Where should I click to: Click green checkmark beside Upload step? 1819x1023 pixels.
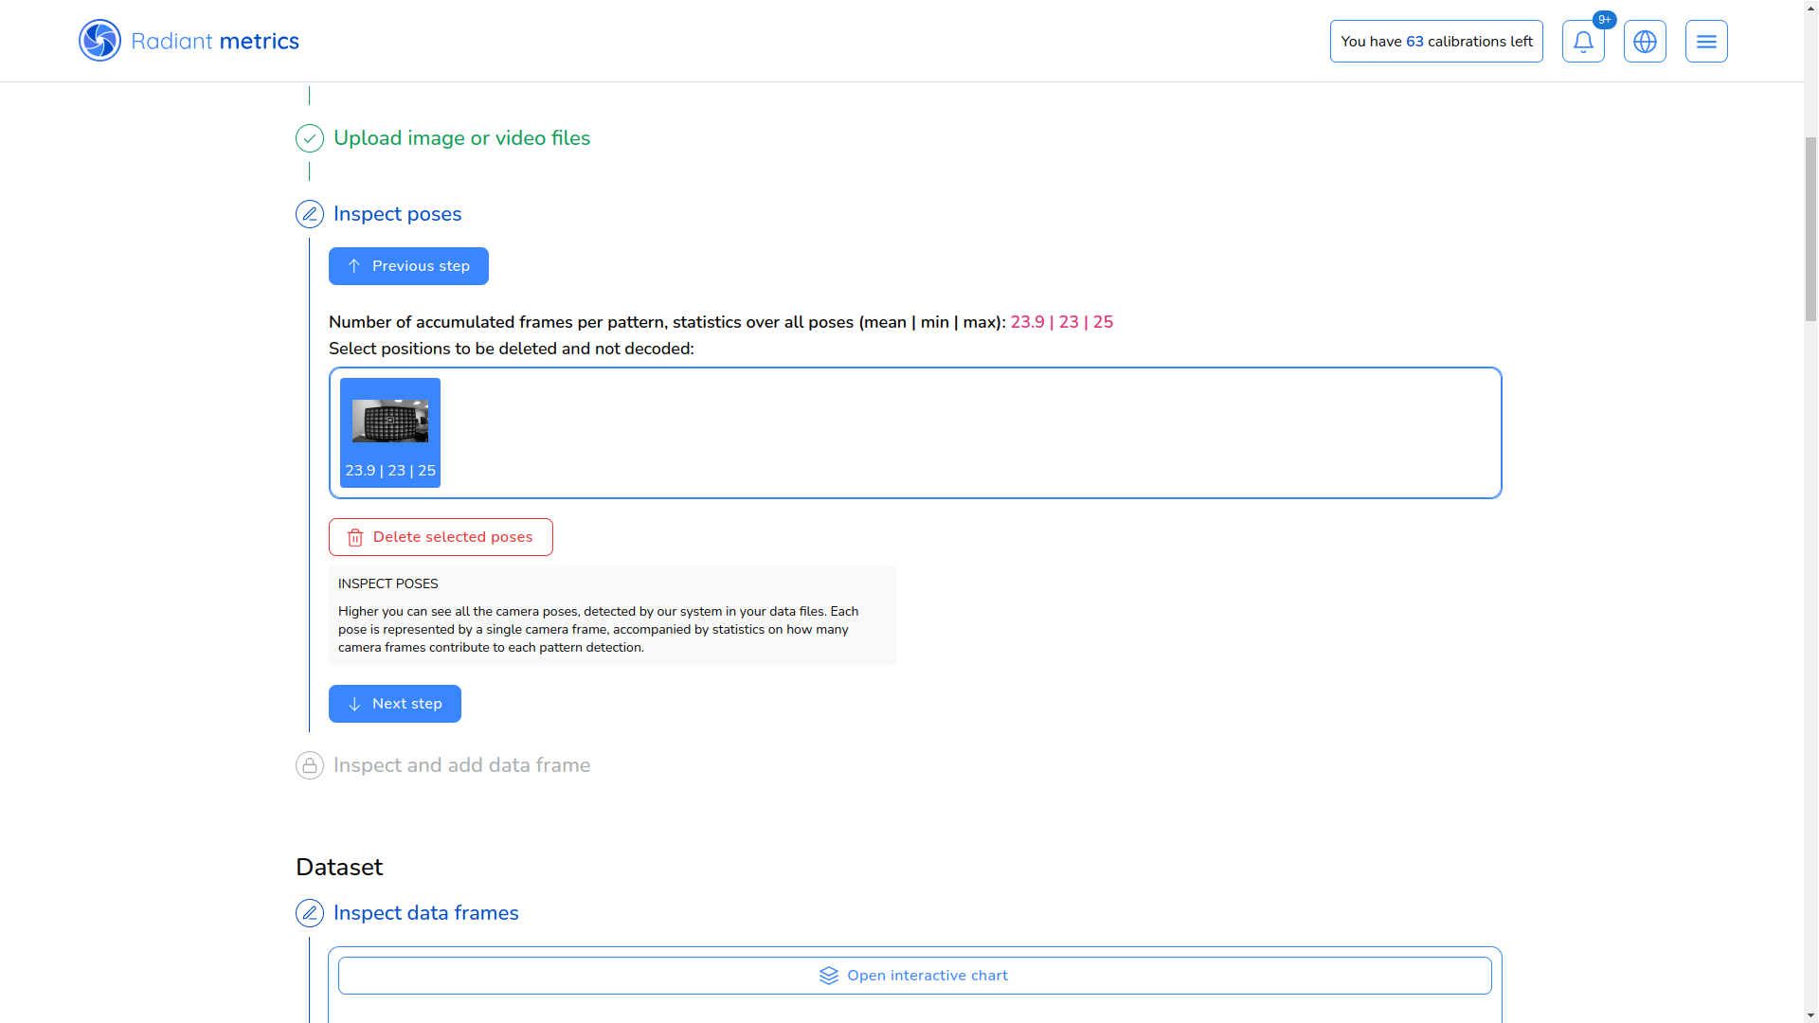click(310, 138)
